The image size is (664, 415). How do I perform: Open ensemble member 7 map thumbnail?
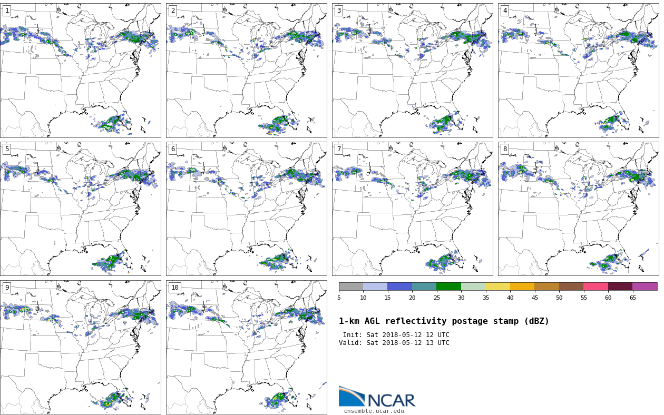click(413, 209)
